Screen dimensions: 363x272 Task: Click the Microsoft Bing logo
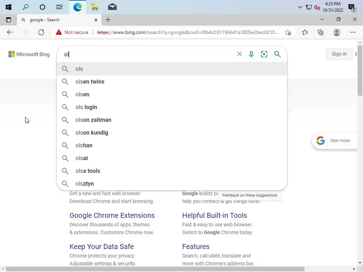click(x=29, y=54)
